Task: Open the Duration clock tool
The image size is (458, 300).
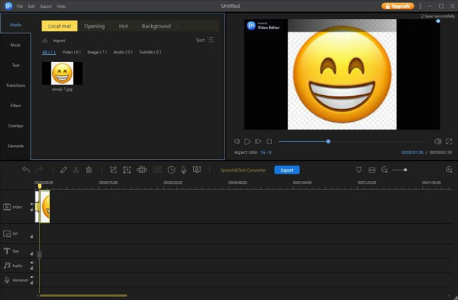Action: tap(171, 170)
